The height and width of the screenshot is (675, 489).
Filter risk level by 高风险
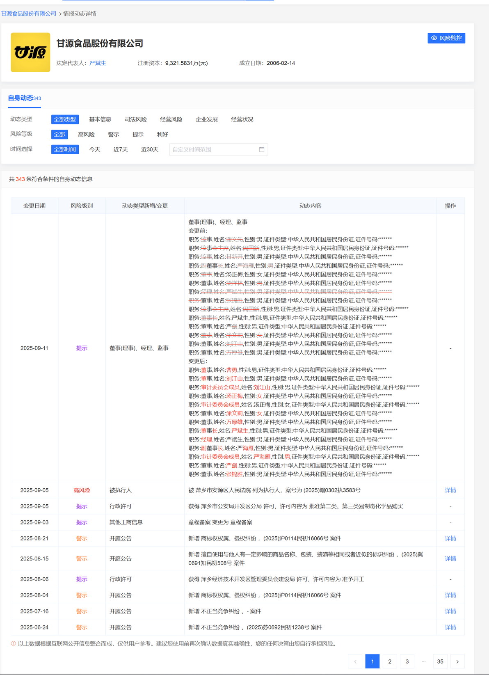(86, 135)
